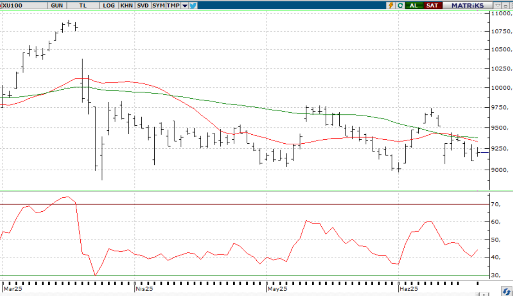Click the Twitter bird icon
The width and height of the screenshot is (513, 296).
(x=193, y=5)
